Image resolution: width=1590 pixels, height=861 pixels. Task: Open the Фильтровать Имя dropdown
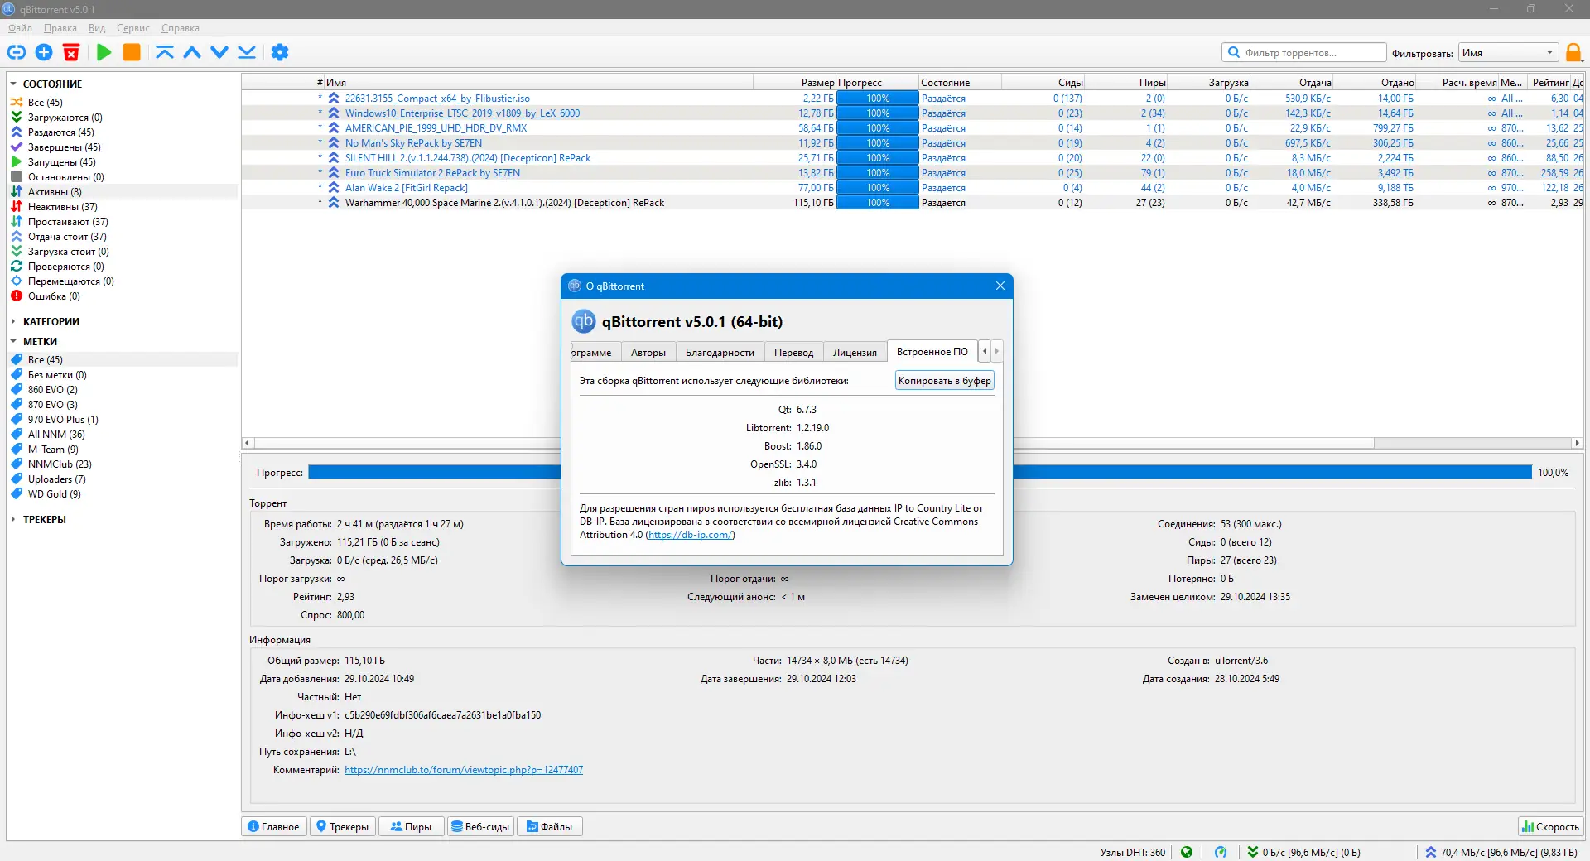pos(1508,52)
